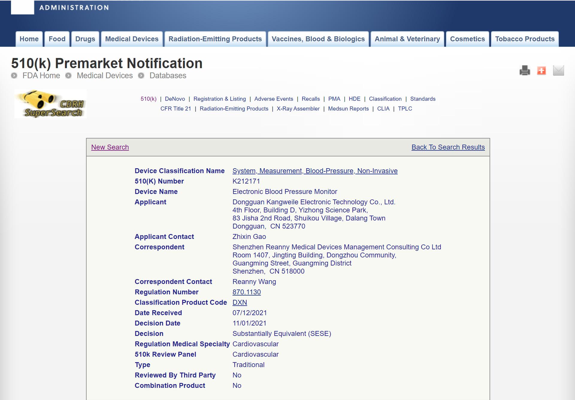The image size is (575, 400).
Task: Click the print page icon
Action: [x=525, y=71]
